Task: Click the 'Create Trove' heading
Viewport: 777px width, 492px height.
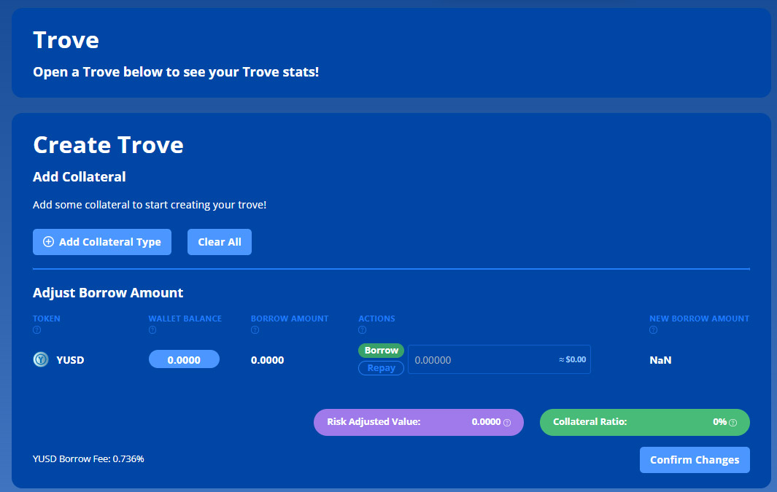Action: [x=108, y=145]
